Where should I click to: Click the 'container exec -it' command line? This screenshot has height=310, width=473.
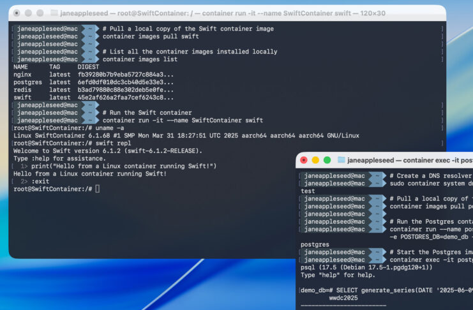431,260
